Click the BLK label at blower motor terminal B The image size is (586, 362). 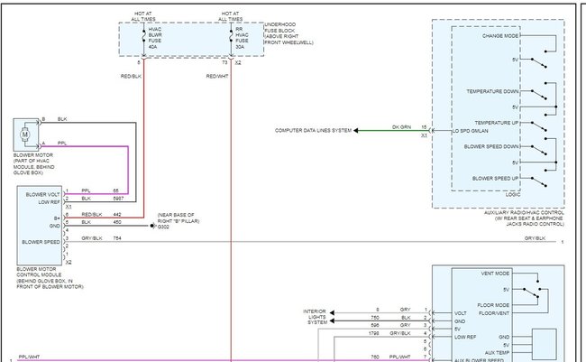click(62, 118)
